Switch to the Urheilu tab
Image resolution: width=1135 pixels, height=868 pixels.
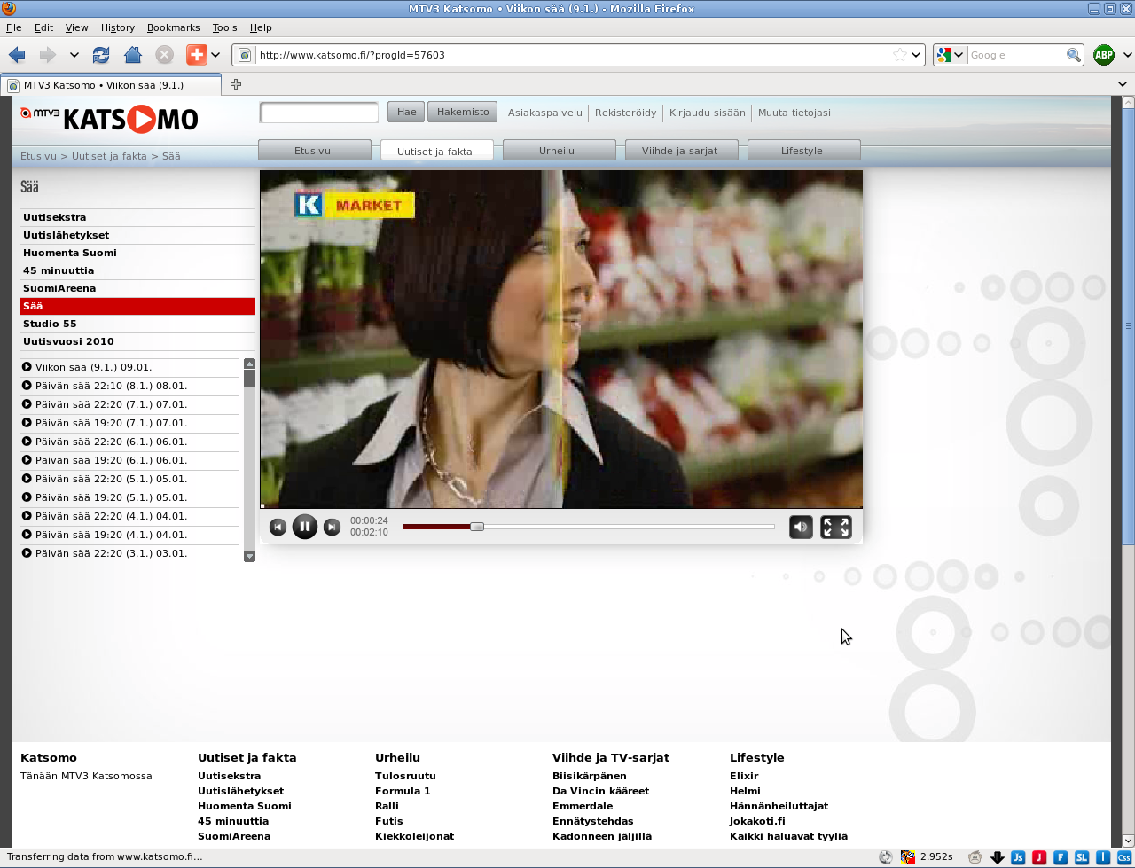click(557, 151)
